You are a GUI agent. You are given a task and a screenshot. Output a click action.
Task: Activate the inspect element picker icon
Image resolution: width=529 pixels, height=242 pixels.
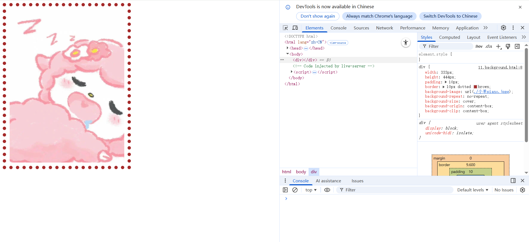pos(285,28)
